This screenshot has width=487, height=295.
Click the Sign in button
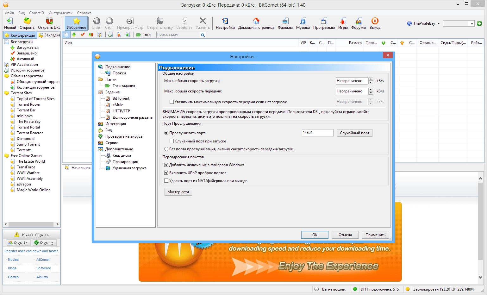tap(19, 243)
